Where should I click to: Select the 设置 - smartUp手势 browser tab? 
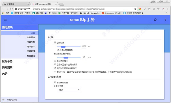[x=44, y=4]
